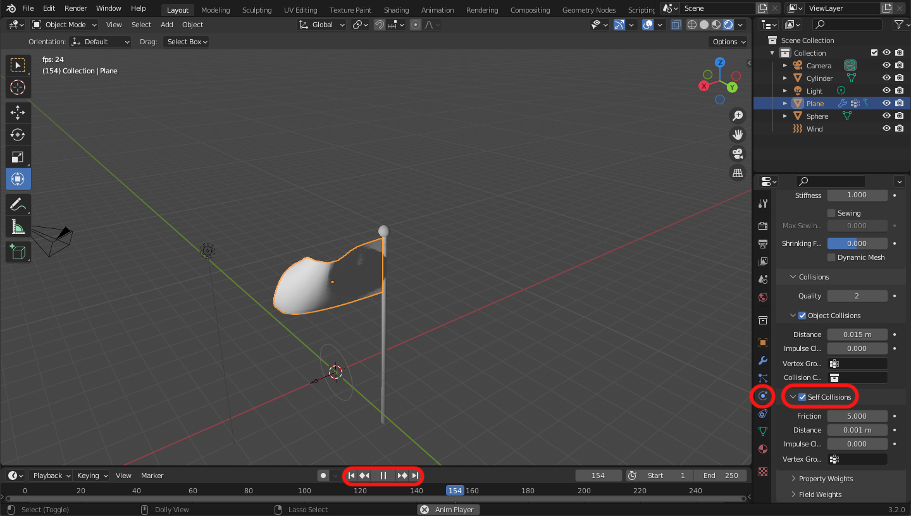Open the File menu

click(28, 8)
